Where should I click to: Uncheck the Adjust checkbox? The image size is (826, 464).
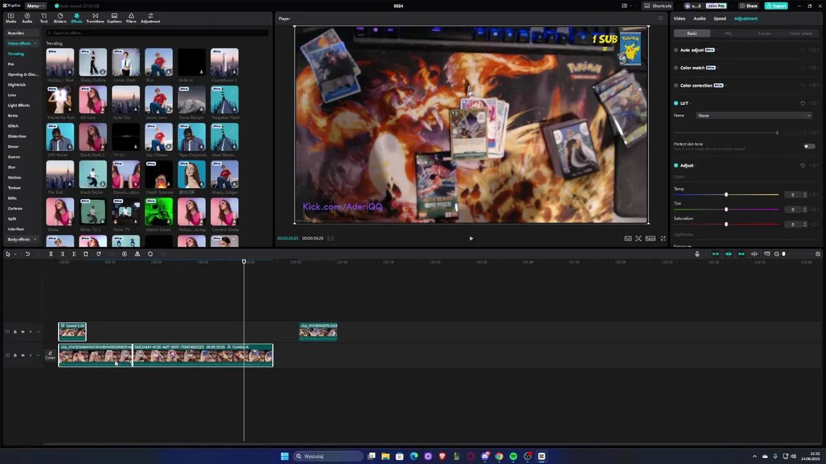pyautogui.click(x=676, y=166)
